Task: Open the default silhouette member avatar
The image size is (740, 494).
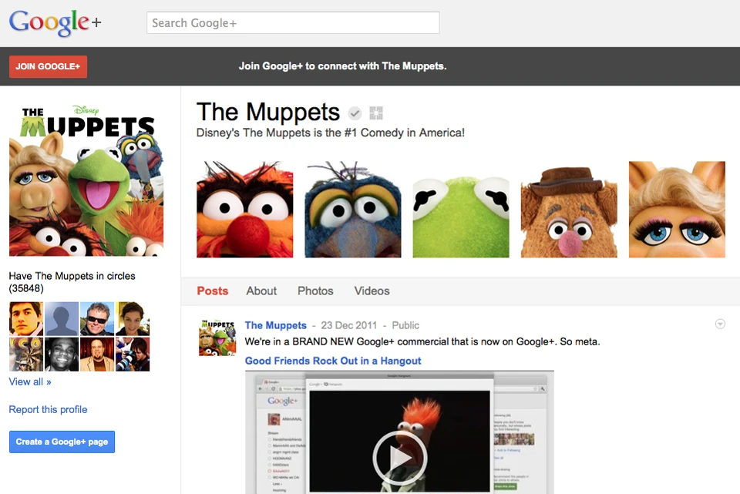Action: click(62, 319)
